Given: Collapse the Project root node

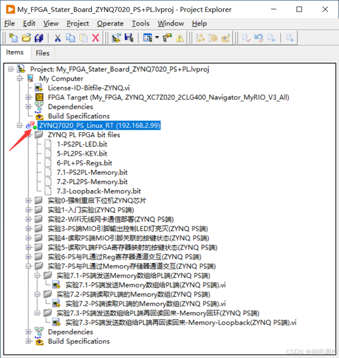Looking at the screenshot, I should coord(11,69).
